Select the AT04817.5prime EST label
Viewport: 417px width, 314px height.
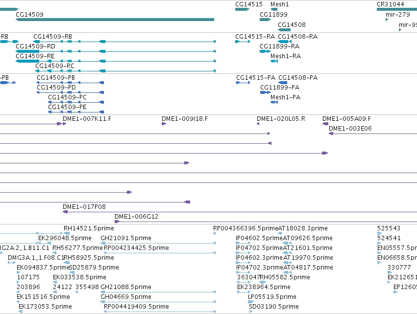[308, 268]
